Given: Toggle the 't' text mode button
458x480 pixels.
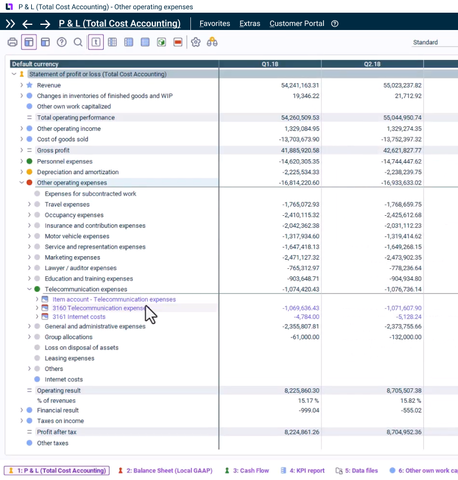Looking at the screenshot, I should [96, 42].
